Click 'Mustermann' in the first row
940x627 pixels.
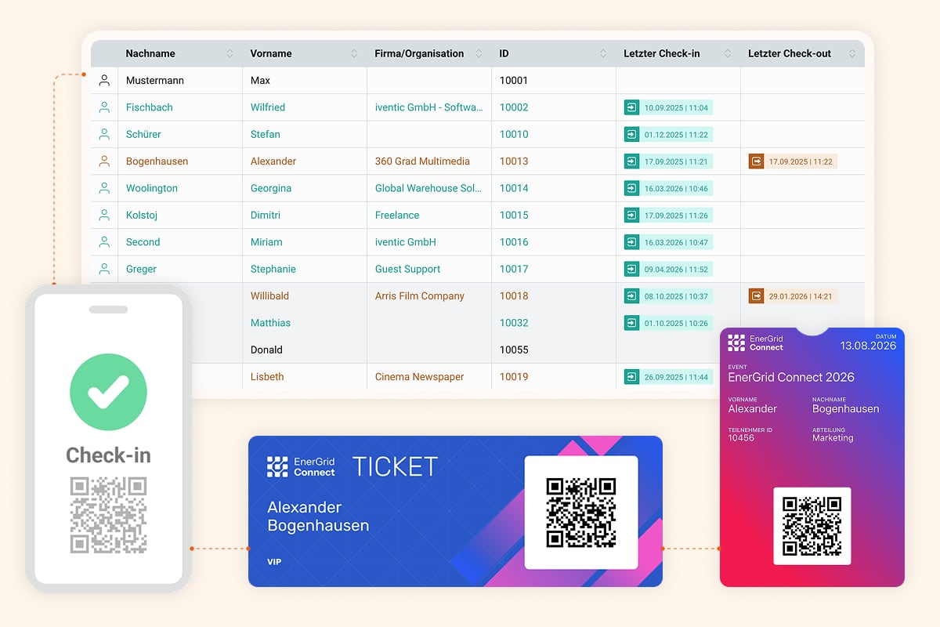pos(155,81)
